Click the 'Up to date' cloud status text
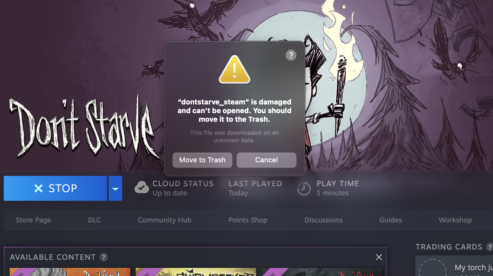The image size is (493, 276). click(170, 193)
